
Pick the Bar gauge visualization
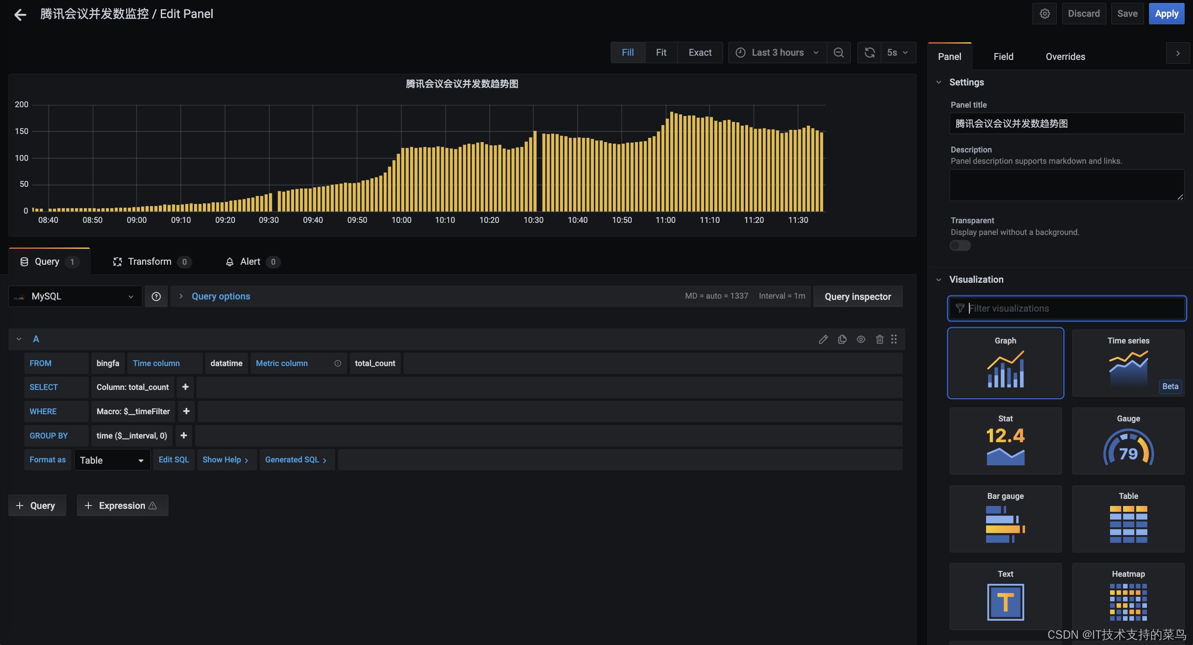click(1005, 519)
